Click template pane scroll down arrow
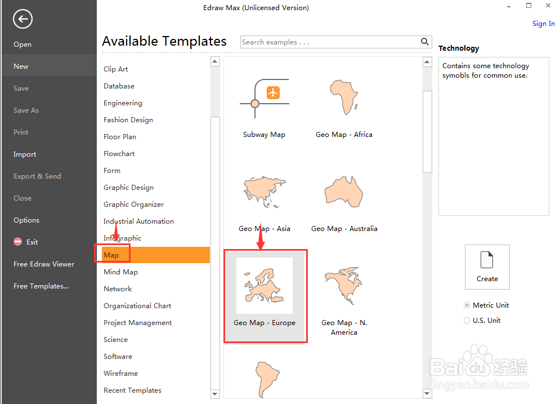The width and height of the screenshot is (560, 404). pos(427,394)
